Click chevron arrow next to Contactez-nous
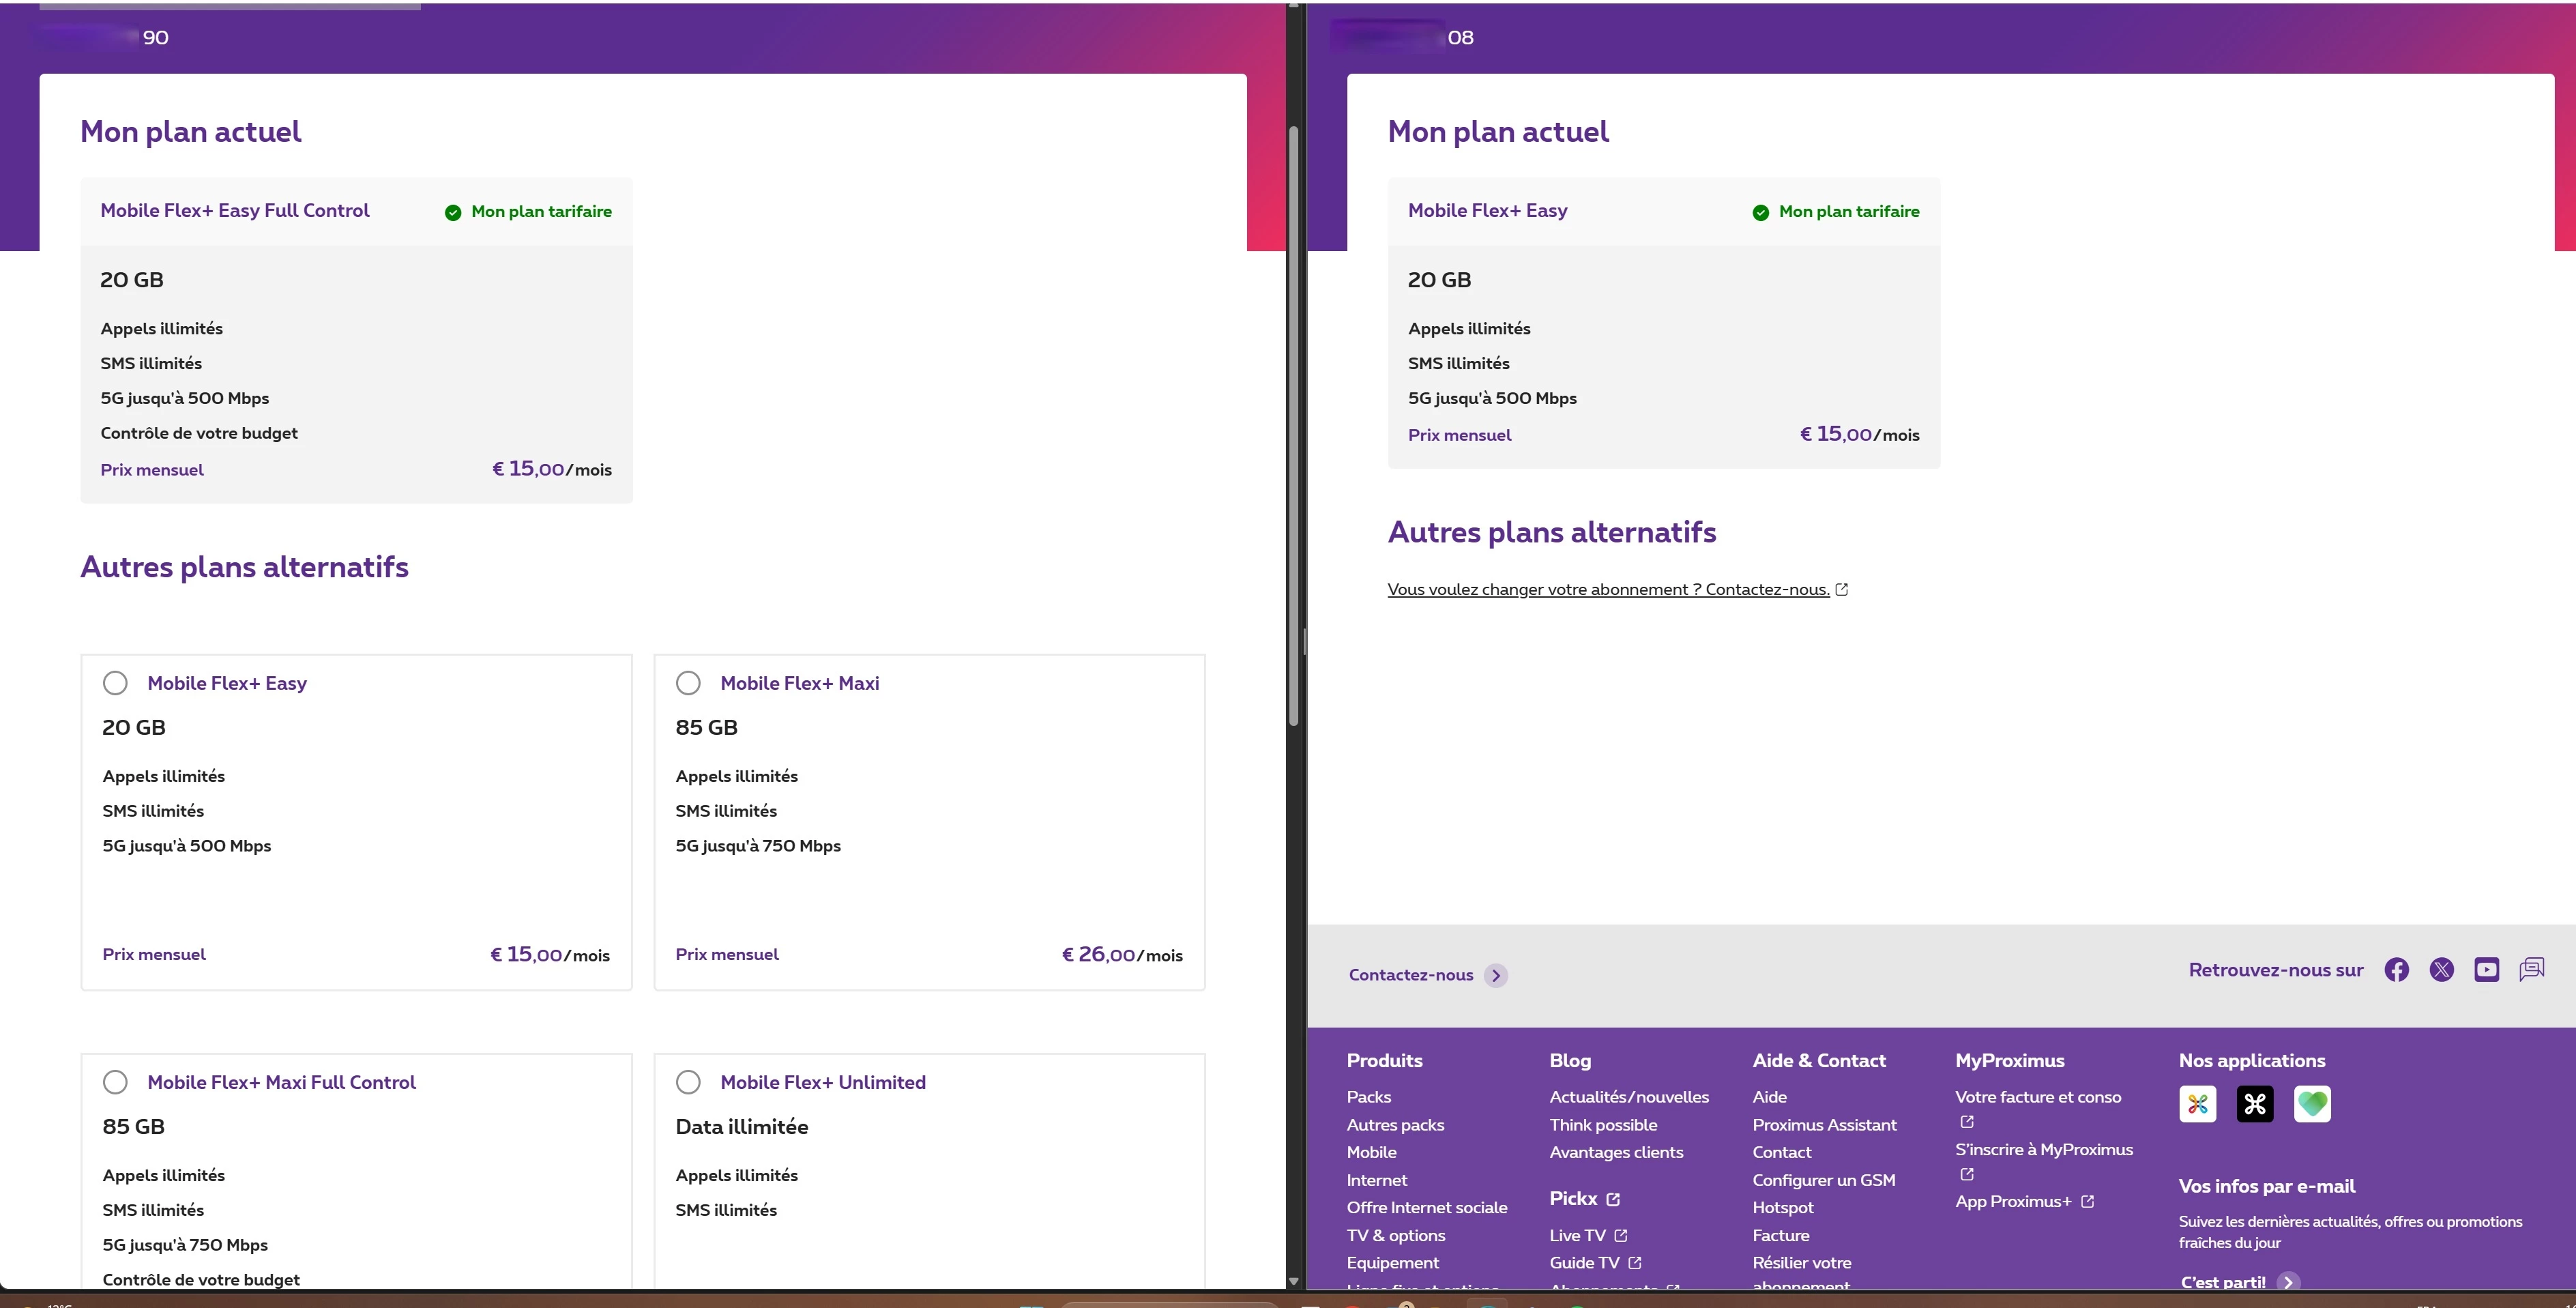Viewport: 2576px width, 1308px height. (x=1496, y=976)
